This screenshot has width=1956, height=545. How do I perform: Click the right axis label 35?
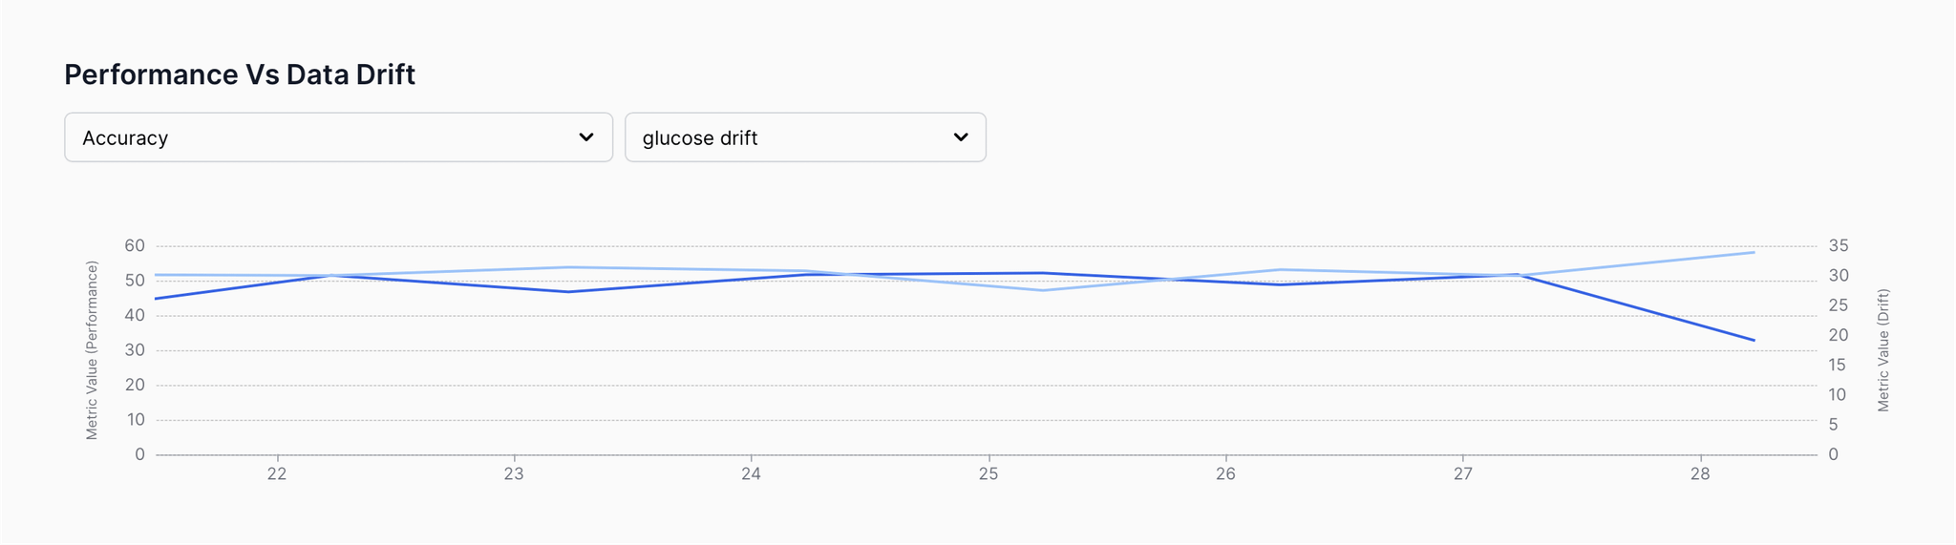coord(1839,246)
